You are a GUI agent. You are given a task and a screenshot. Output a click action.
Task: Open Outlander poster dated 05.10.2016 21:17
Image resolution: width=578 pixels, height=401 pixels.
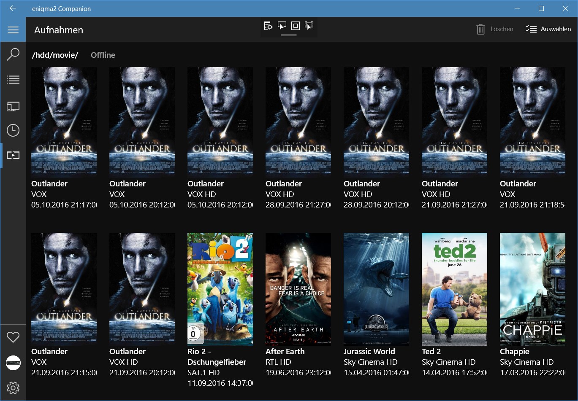(x=64, y=122)
